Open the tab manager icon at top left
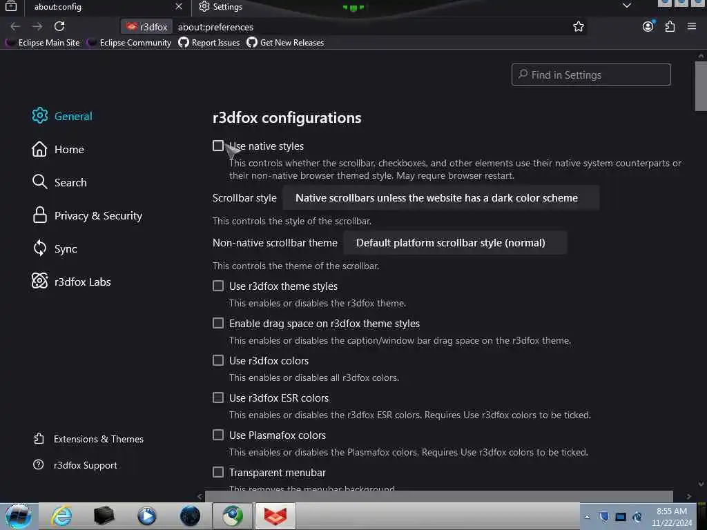The width and height of the screenshot is (707, 530). coord(11,6)
